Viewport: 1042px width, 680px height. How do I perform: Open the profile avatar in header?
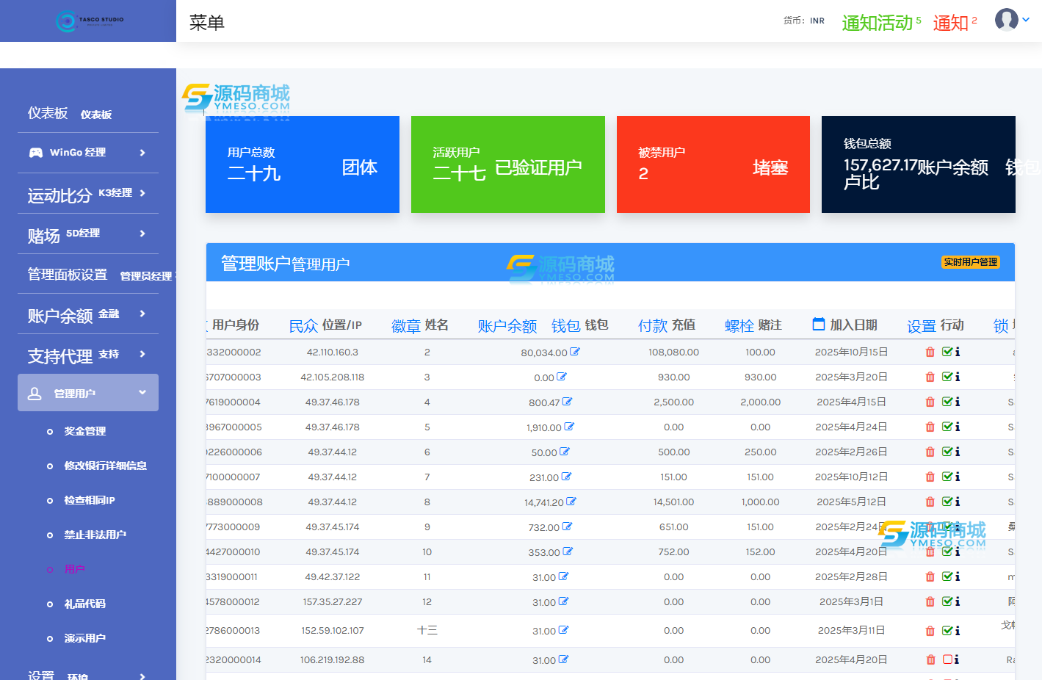coord(1006,20)
